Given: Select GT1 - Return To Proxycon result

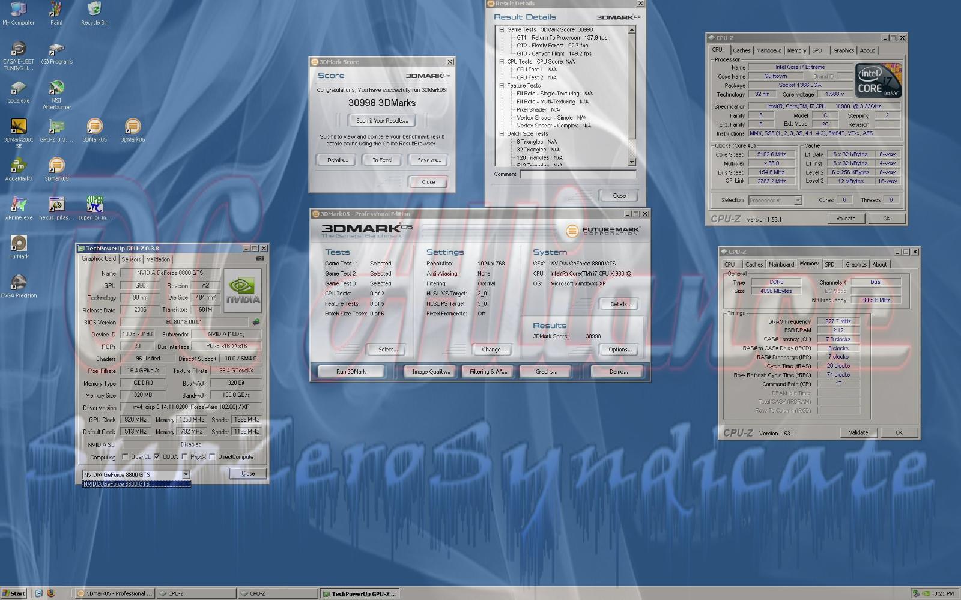Looking at the screenshot, I should tap(562, 38).
